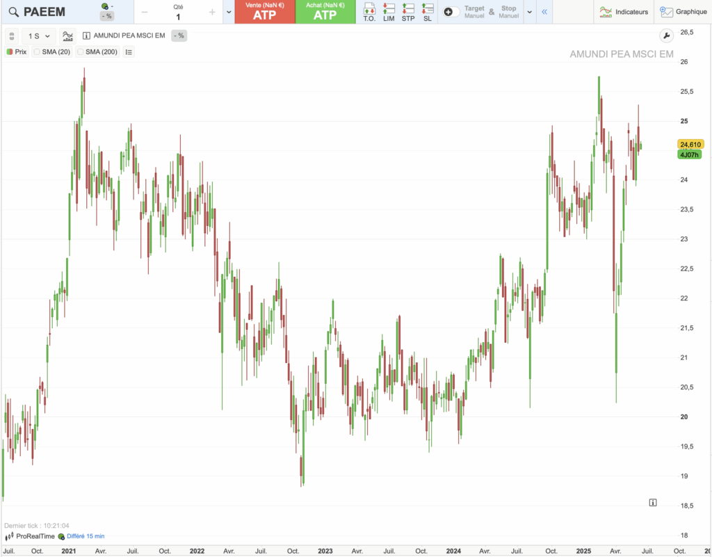Viewport: 712px width, 557px height.
Task: Open the info icon beside AMUNDI PEA MSCI EM
Action: point(86,35)
